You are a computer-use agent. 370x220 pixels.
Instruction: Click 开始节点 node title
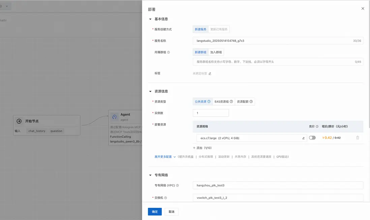(x=32, y=121)
